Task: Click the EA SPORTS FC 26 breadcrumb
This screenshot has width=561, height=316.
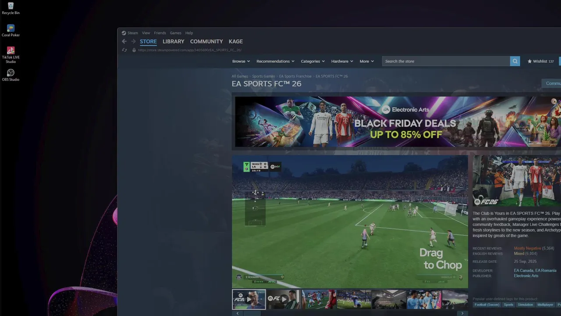Action: click(332, 76)
